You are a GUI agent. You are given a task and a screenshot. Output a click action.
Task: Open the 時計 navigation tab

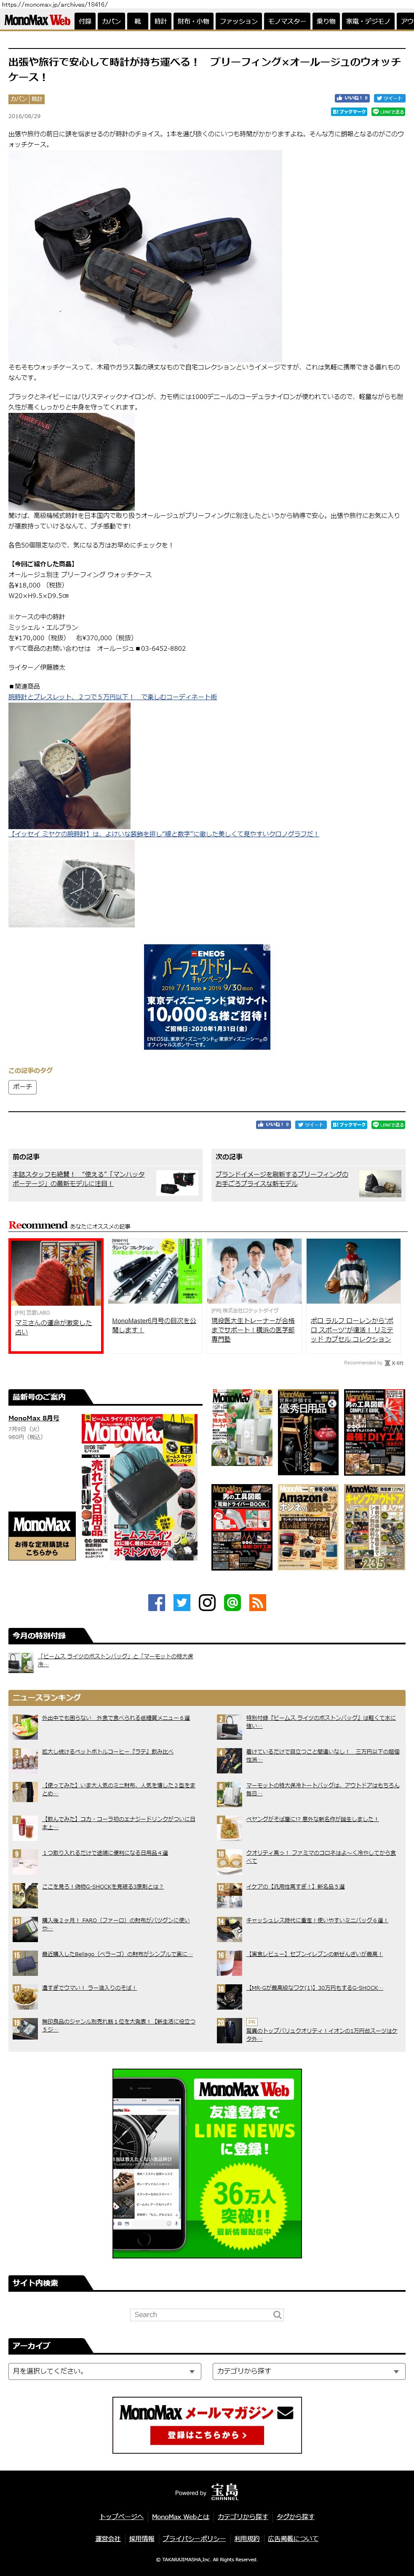pyautogui.click(x=160, y=21)
